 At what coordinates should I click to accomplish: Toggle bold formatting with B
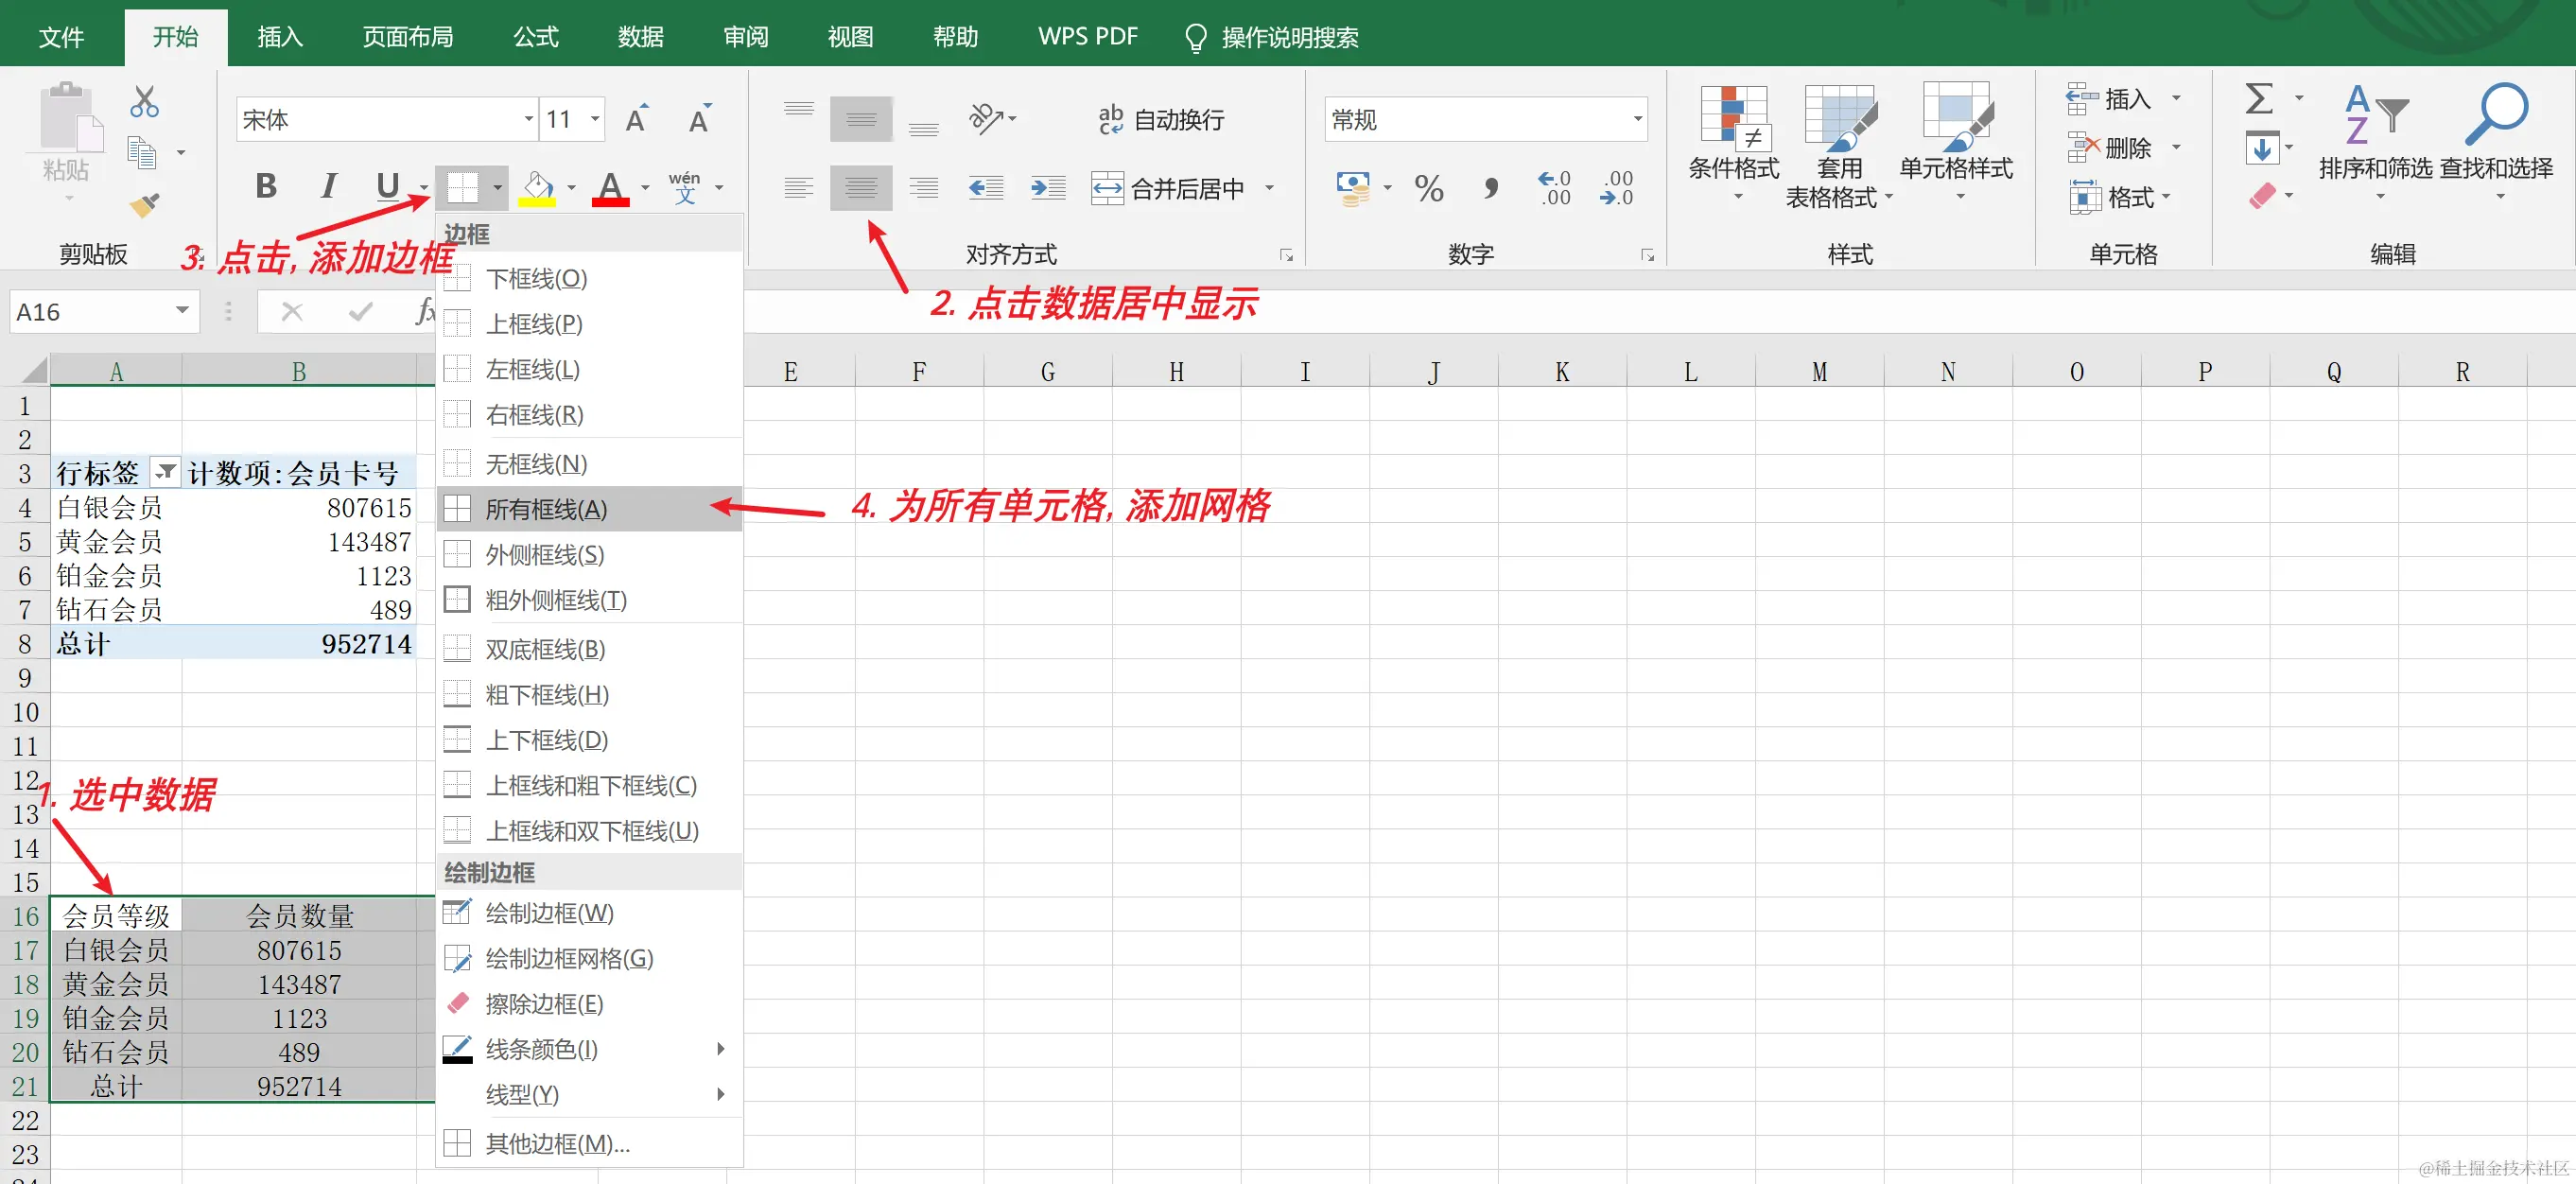click(x=266, y=186)
